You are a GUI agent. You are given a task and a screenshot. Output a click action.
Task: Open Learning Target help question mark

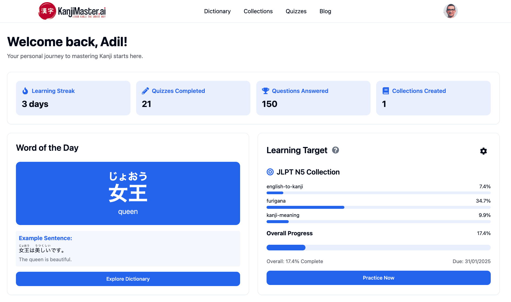coord(335,150)
